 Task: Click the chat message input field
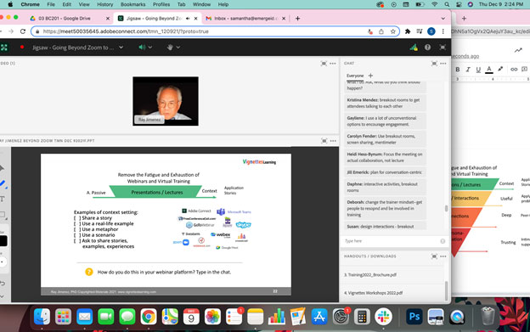(x=391, y=241)
